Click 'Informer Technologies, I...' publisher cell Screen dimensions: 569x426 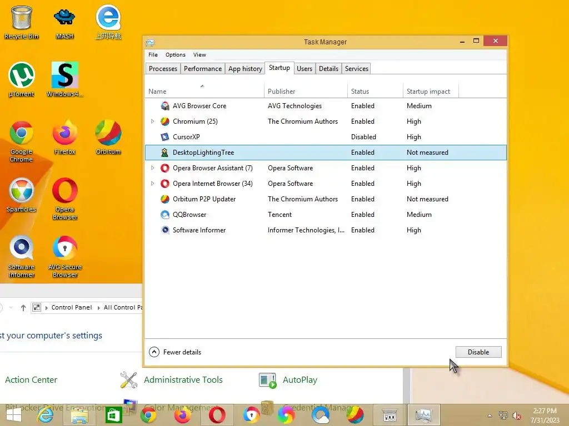[x=306, y=230]
